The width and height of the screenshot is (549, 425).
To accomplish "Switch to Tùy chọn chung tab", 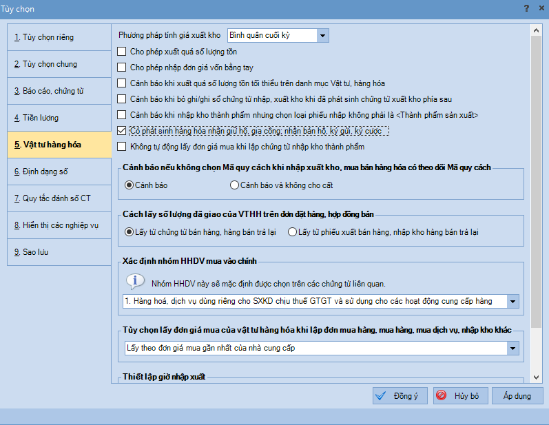I will [59, 64].
